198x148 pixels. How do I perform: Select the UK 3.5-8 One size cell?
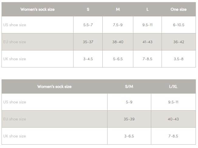[179, 59]
